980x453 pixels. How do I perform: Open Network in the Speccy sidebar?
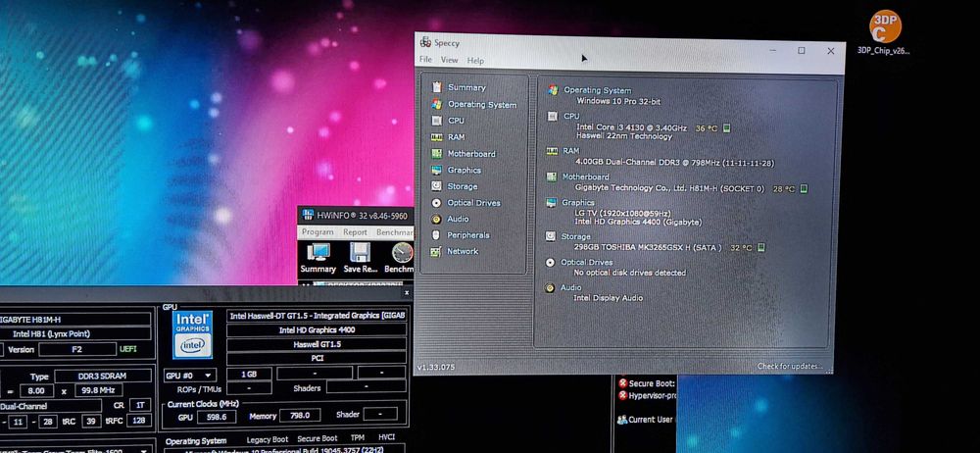[463, 251]
